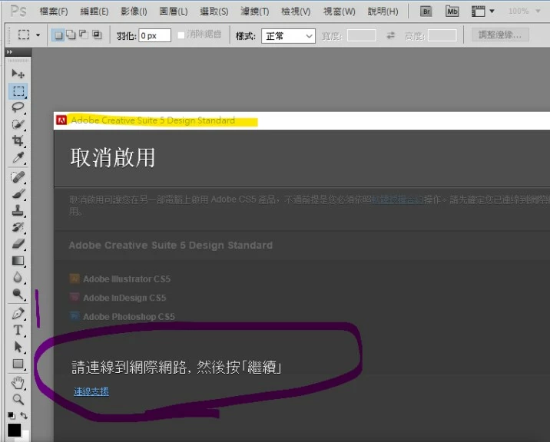The image size is (550, 442).
Task: Launch Mini Bridge via Mb icon
Action: click(452, 12)
